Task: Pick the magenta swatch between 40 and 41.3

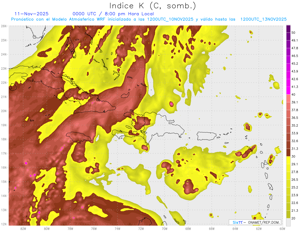Action: [x=288, y=91]
